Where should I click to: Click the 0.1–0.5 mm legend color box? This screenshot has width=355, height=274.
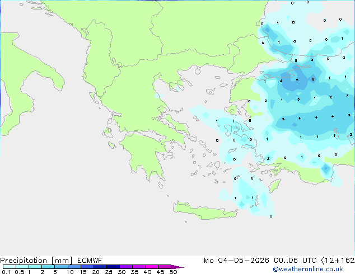[10, 267]
